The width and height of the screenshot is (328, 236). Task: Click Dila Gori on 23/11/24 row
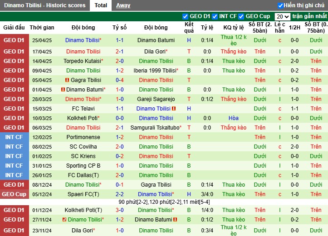tap(83, 231)
